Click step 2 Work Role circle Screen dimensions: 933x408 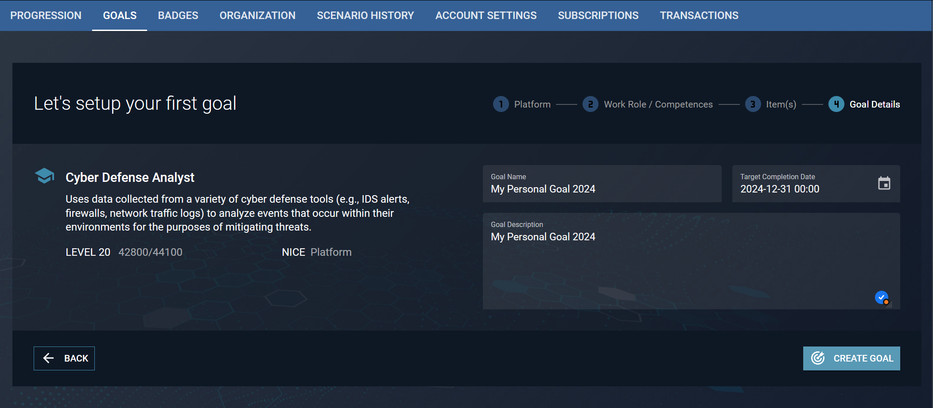590,104
